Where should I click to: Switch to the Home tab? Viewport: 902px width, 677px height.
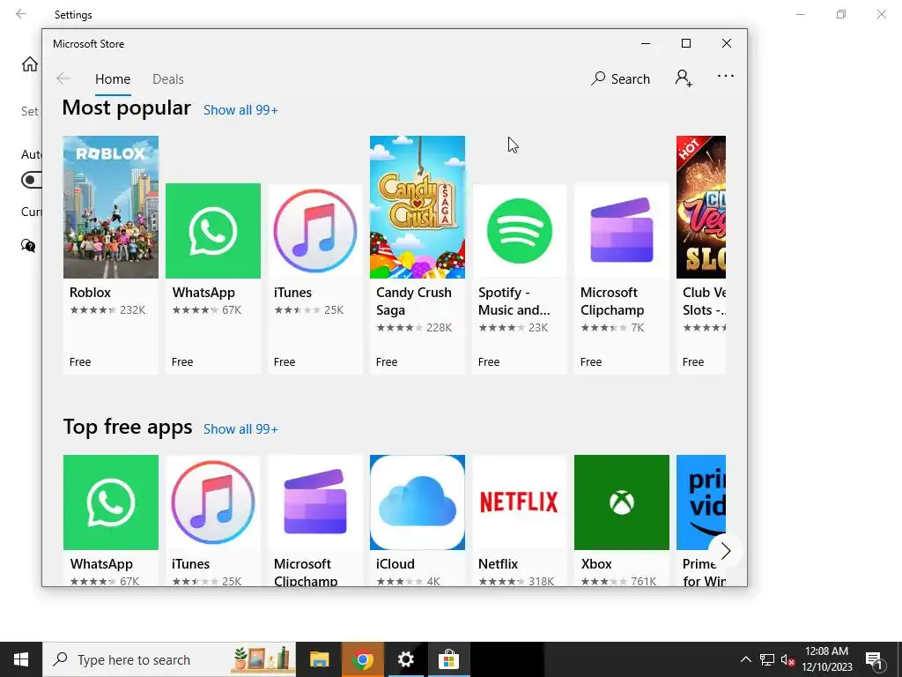click(113, 78)
